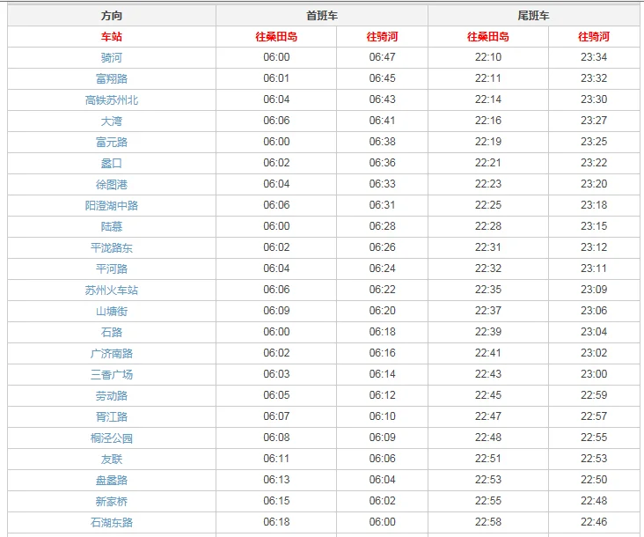644x537 pixels.
Task: Click the 富翔路 station link
Action: pyautogui.click(x=112, y=79)
